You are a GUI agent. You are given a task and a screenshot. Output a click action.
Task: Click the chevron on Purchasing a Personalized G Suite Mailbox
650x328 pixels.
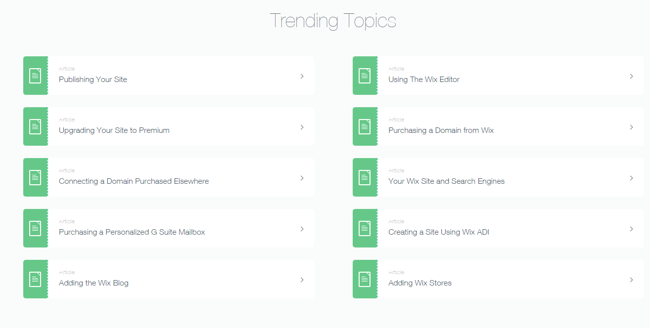coord(302,229)
